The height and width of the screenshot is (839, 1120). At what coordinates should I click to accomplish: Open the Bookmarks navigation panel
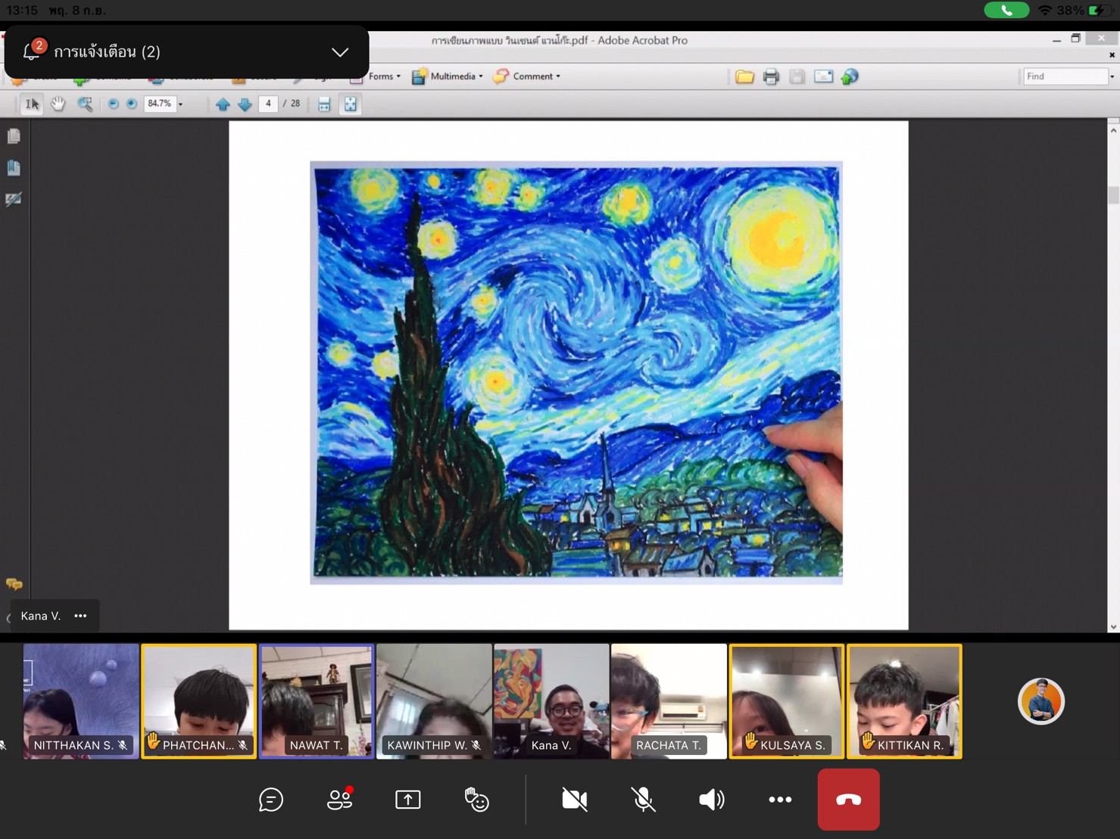click(14, 167)
